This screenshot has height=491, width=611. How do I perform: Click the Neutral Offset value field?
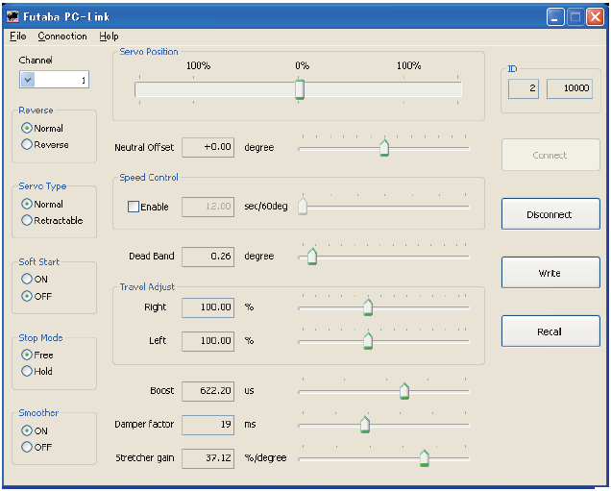pyautogui.click(x=208, y=147)
